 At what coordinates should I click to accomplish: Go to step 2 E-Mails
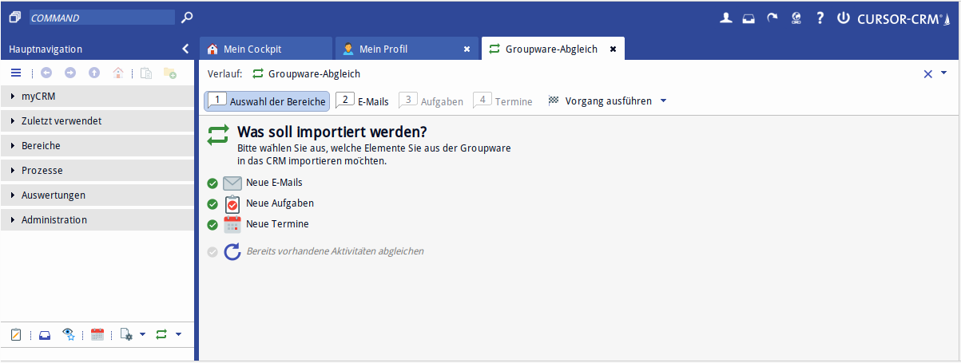(x=363, y=101)
